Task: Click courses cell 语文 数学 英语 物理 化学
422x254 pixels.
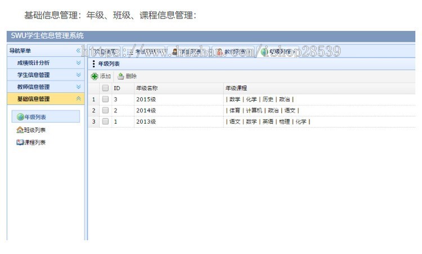Action: [x=319, y=122]
